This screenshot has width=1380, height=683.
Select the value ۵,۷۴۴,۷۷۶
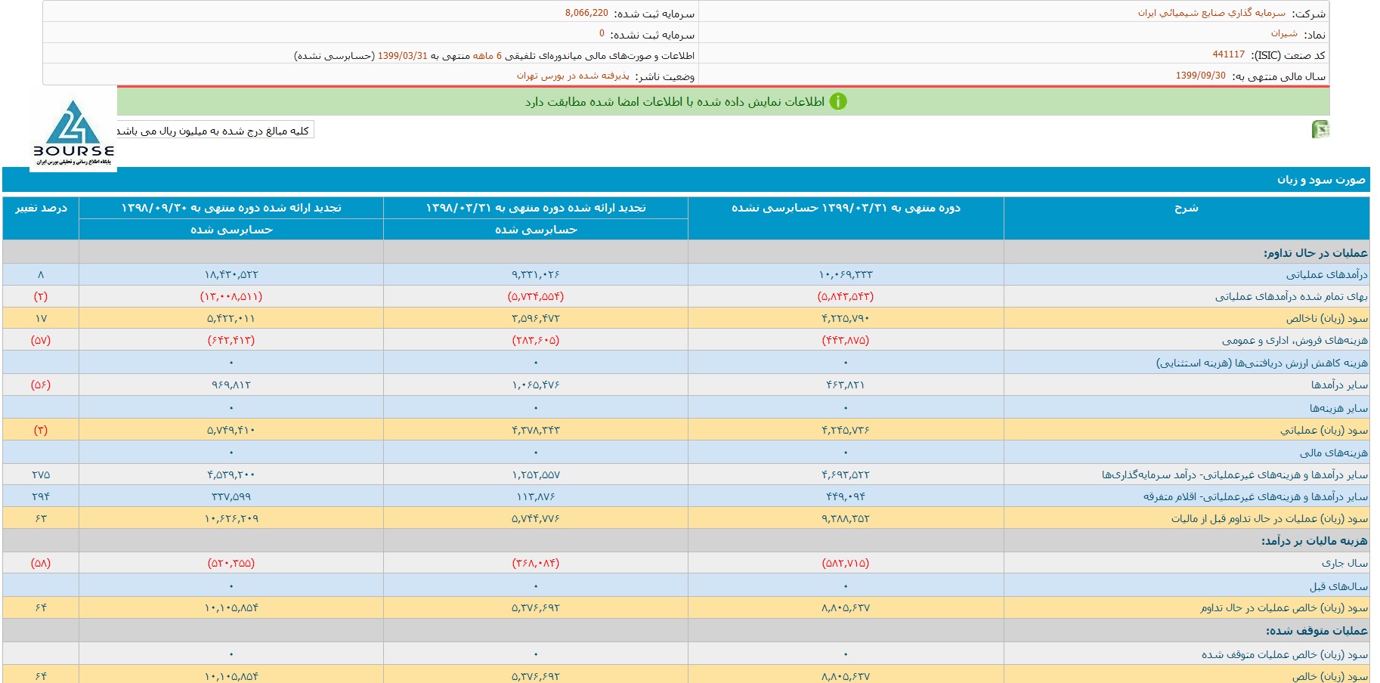coord(536,518)
